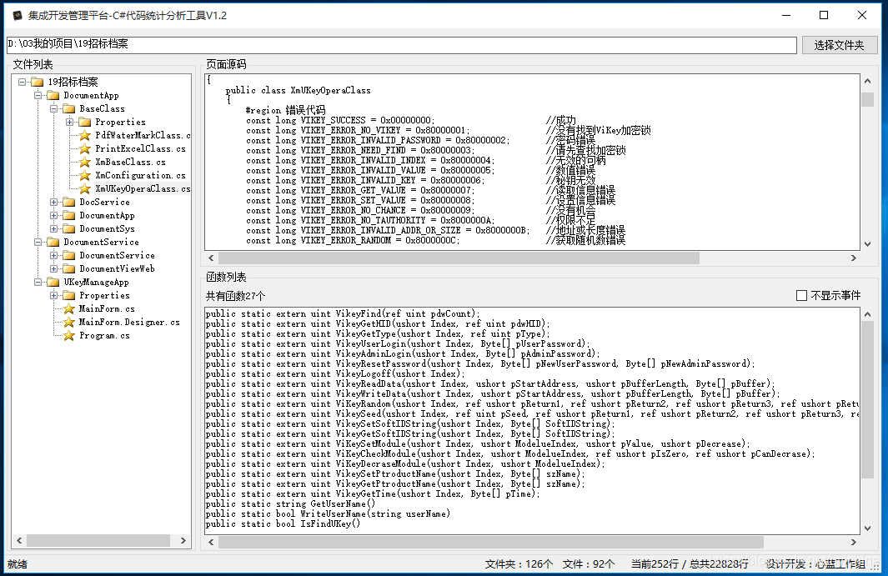
Task: Click the DocService folder icon
Action: [x=69, y=202]
